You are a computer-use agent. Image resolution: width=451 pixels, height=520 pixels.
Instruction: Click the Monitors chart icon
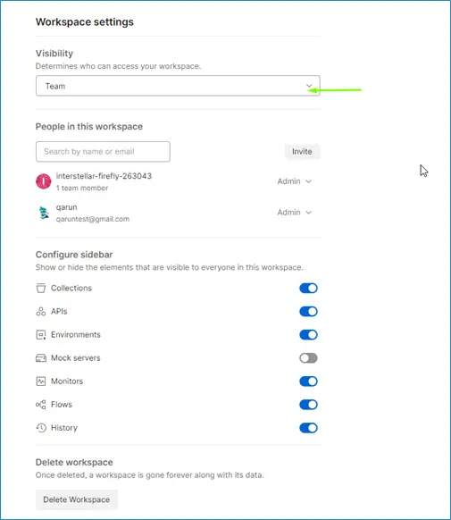(x=41, y=381)
